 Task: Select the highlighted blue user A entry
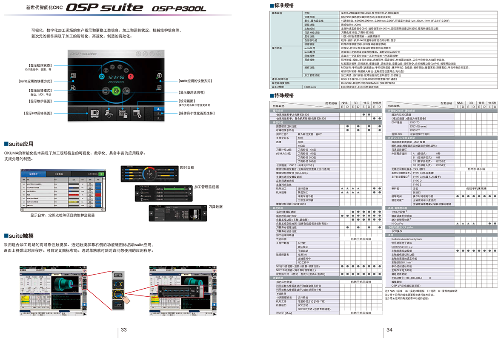[x=160, y=109]
